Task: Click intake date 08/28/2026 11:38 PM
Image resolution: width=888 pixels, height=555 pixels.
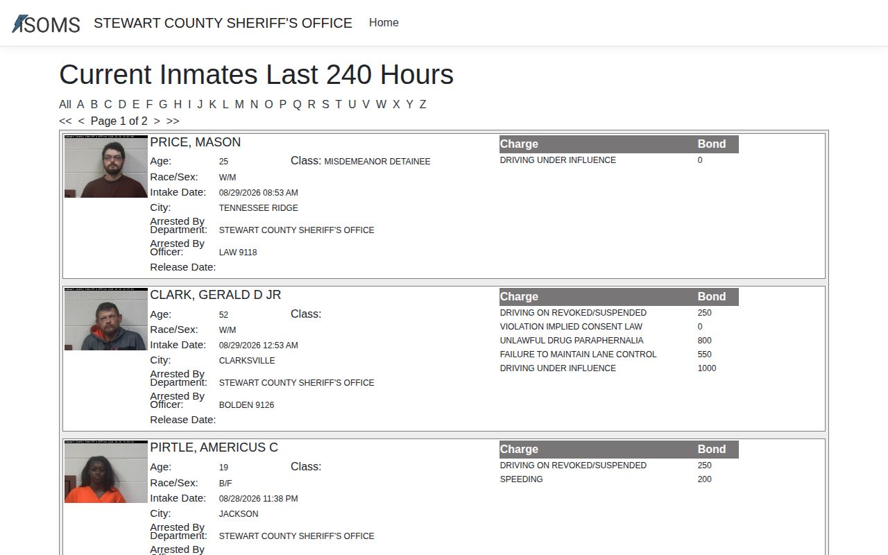Action: pyautogui.click(x=259, y=499)
